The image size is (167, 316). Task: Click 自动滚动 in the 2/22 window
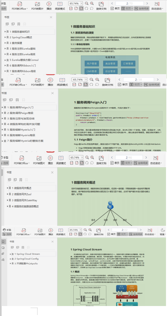click(x=150, y=232)
